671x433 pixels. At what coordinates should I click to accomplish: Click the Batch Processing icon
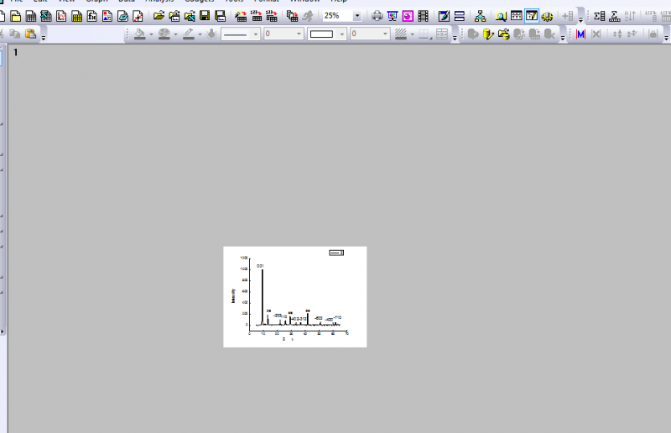pos(292,16)
